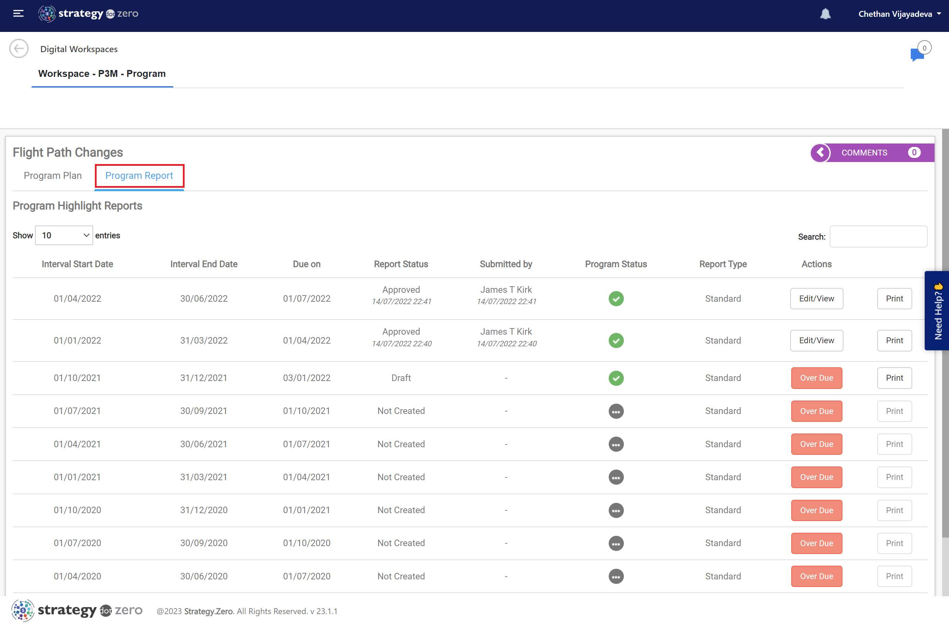
Task: Click disabled Print for 01/07/2020 row
Action: (x=894, y=543)
